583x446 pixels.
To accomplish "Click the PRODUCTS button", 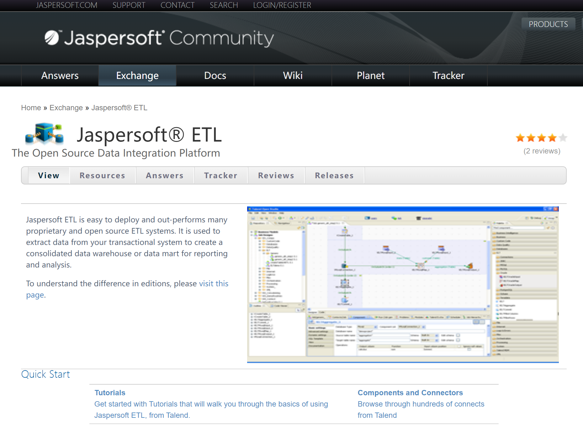I will pos(548,24).
